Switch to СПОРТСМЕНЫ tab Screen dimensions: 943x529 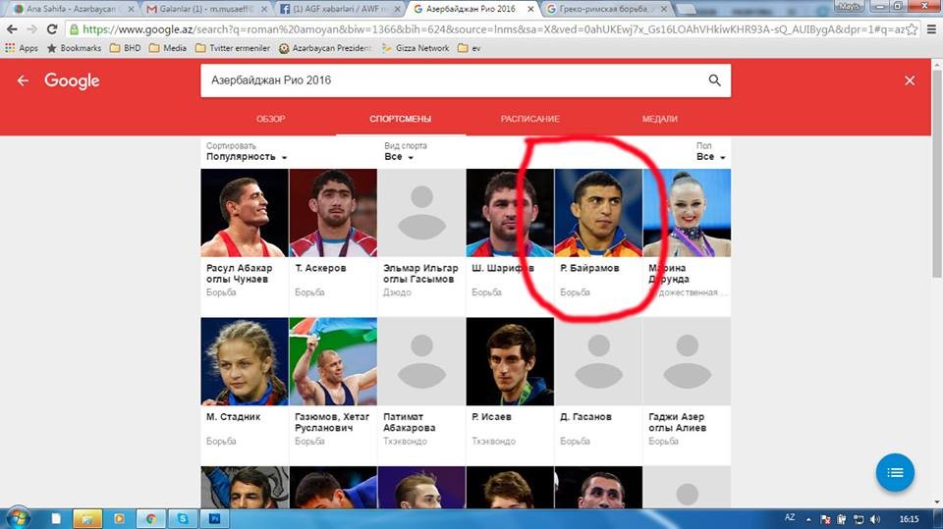[401, 119]
